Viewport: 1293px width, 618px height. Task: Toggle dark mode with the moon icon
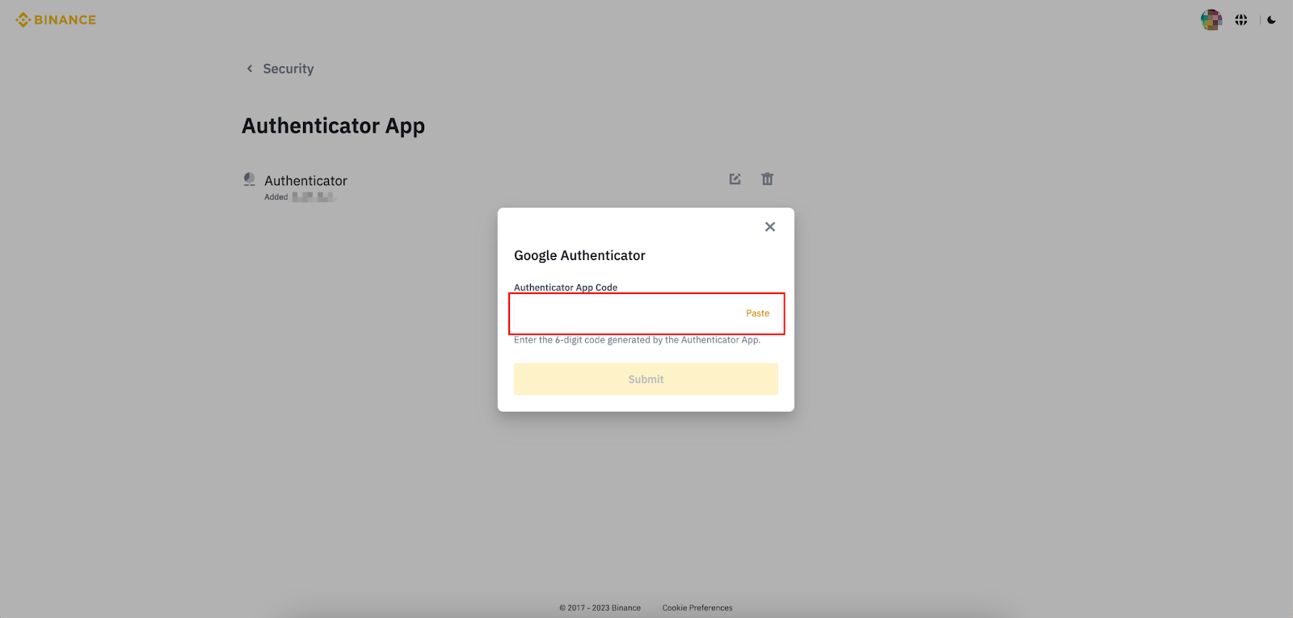tap(1271, 20)
